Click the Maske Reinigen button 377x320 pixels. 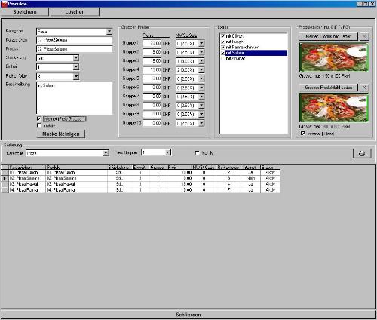(61, 134)
